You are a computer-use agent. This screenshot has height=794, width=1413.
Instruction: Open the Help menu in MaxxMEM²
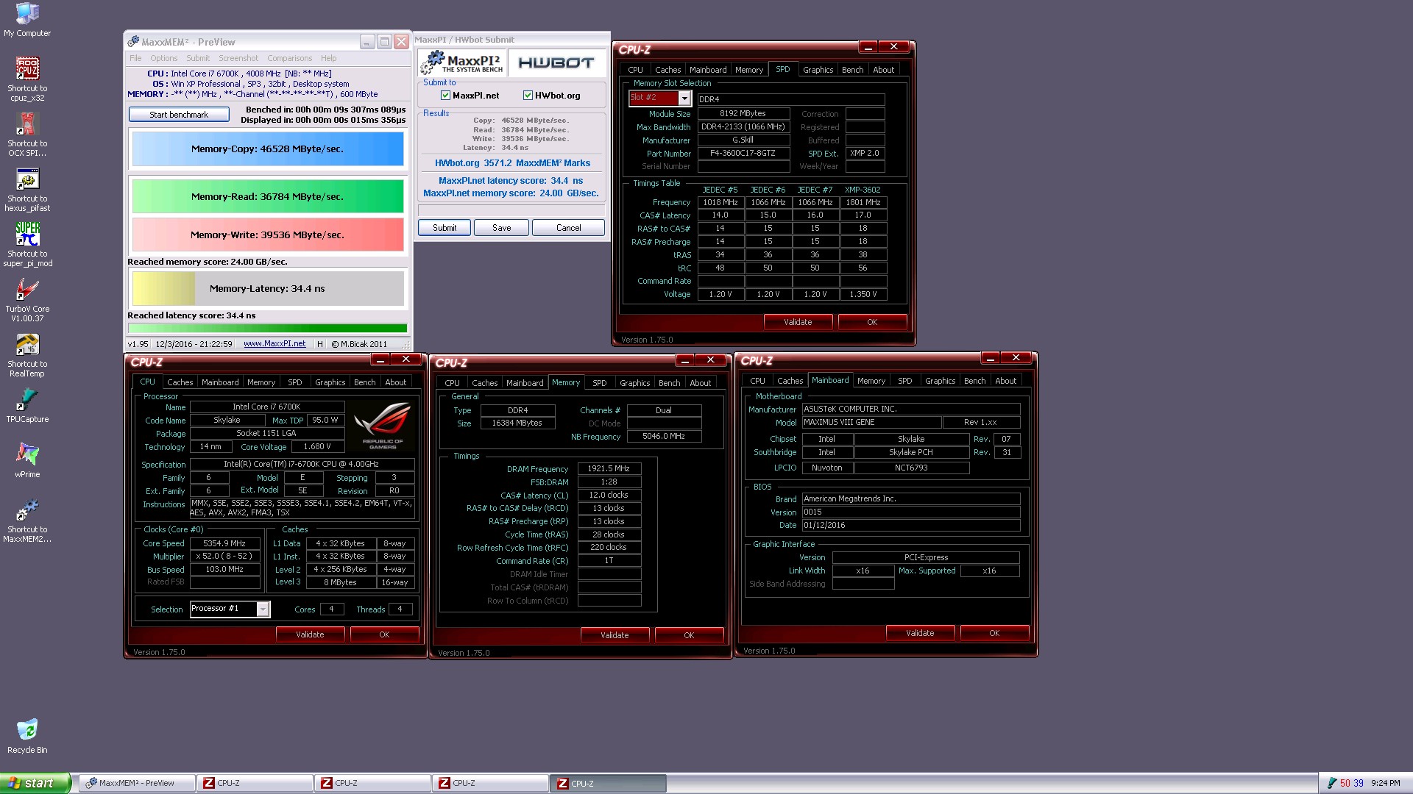pyautogui.click(x=328, y=58)
